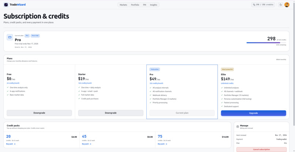Open the Portfolio tab

coord(135,5)
